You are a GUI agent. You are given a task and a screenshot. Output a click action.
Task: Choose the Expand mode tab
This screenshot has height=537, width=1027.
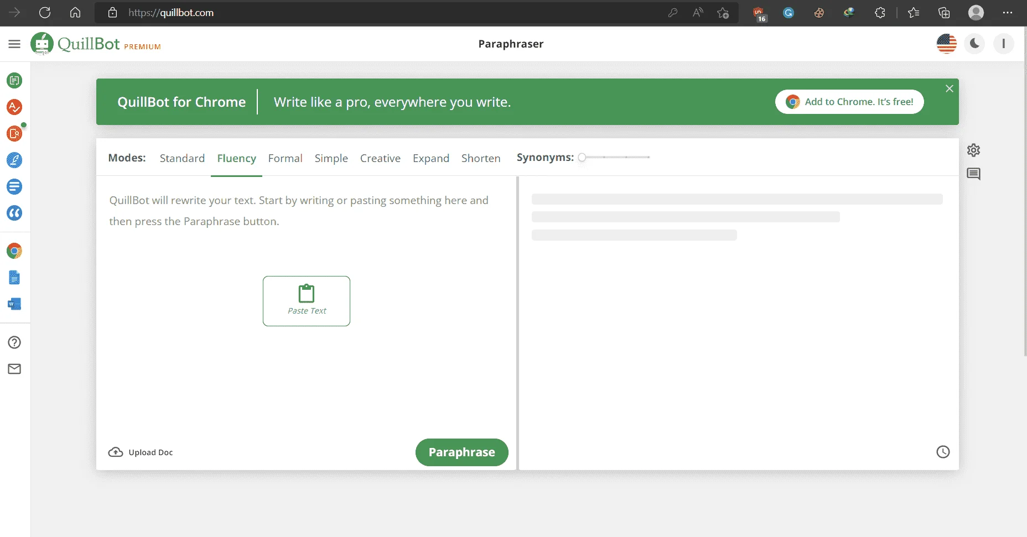[431, 158]
